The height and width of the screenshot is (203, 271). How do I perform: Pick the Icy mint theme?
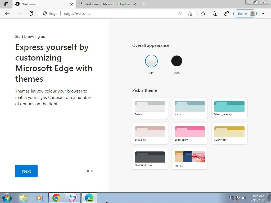coord(189,108)
